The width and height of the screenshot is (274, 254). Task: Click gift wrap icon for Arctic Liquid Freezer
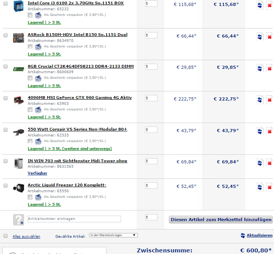click(38, 197)
